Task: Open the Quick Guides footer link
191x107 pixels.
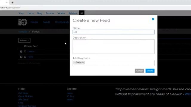Action: 25,96
